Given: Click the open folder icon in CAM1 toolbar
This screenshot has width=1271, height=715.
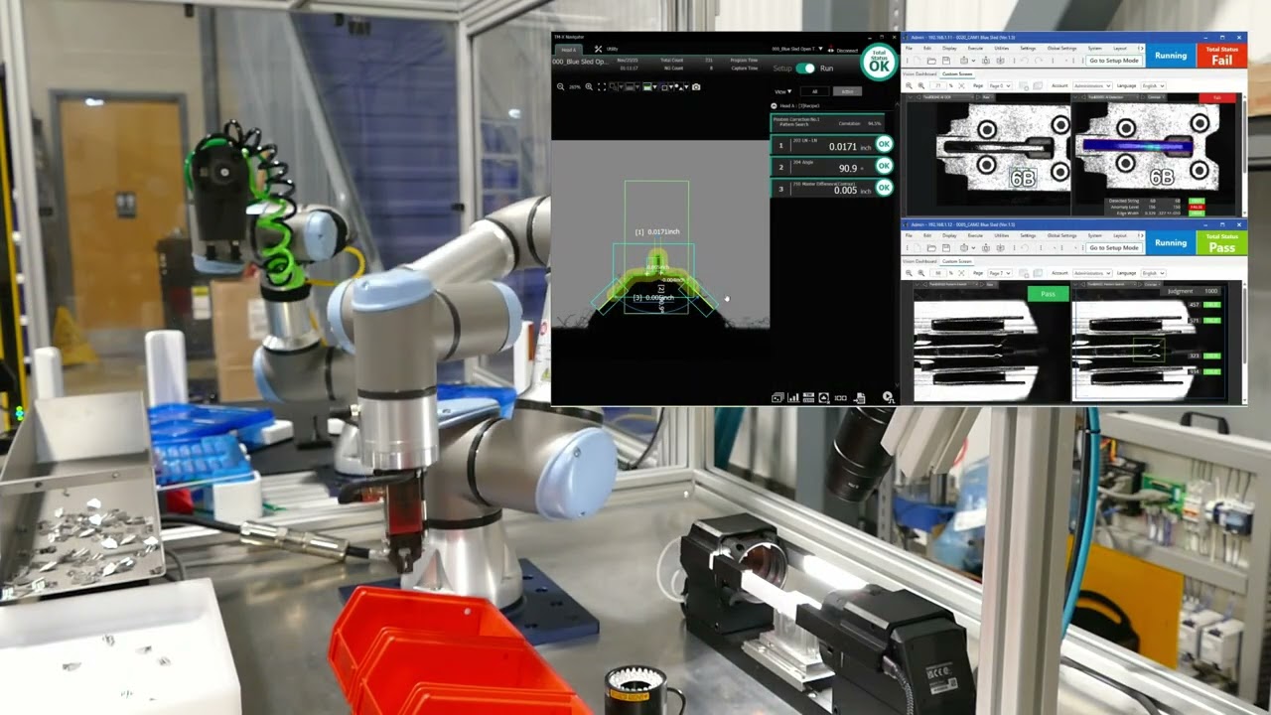Looking at the screenshot, I should pyautogui.click(x=931, y=61).
